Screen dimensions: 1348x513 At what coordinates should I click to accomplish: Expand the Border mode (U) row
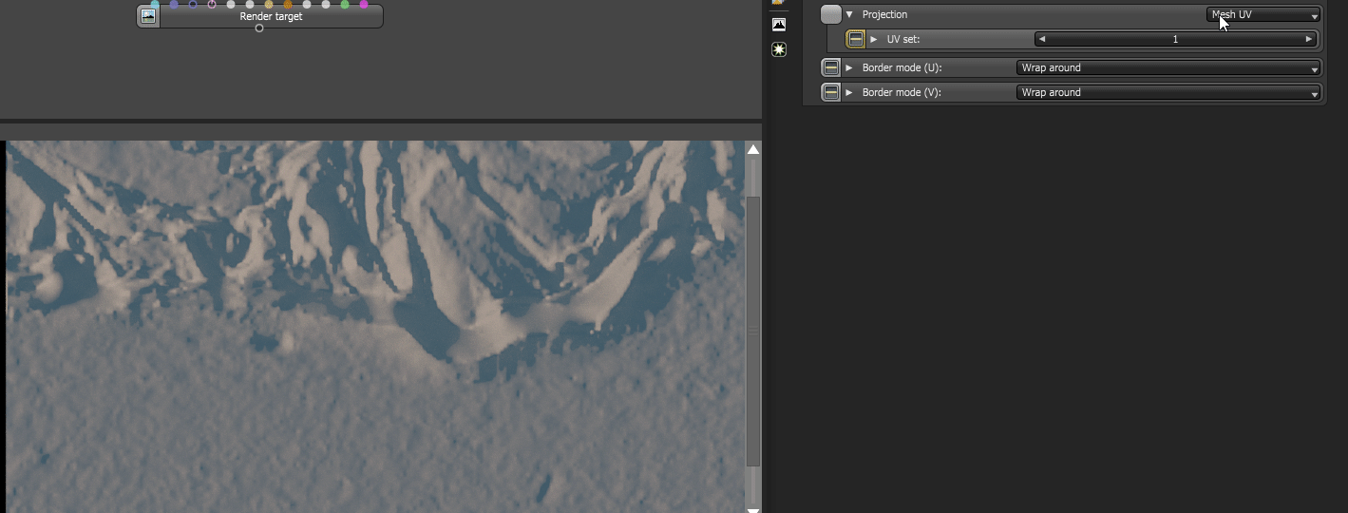coord(849,67)
